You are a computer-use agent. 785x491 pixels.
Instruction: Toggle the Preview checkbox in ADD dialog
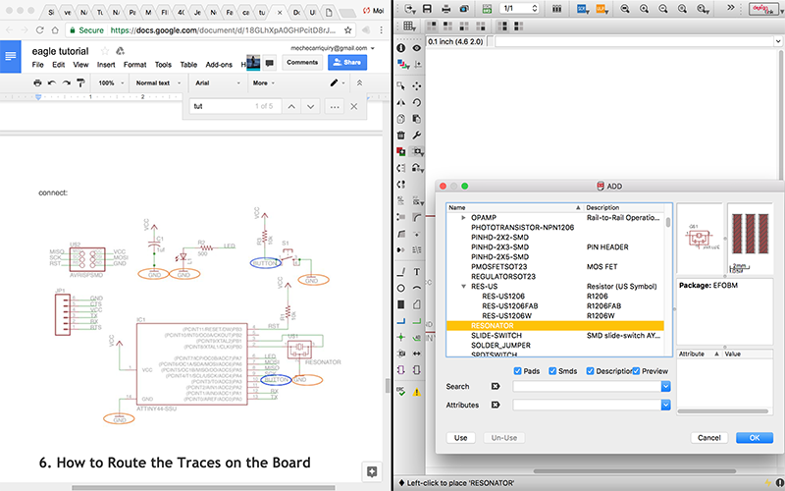pyautogui.click(x=636, y=371)
